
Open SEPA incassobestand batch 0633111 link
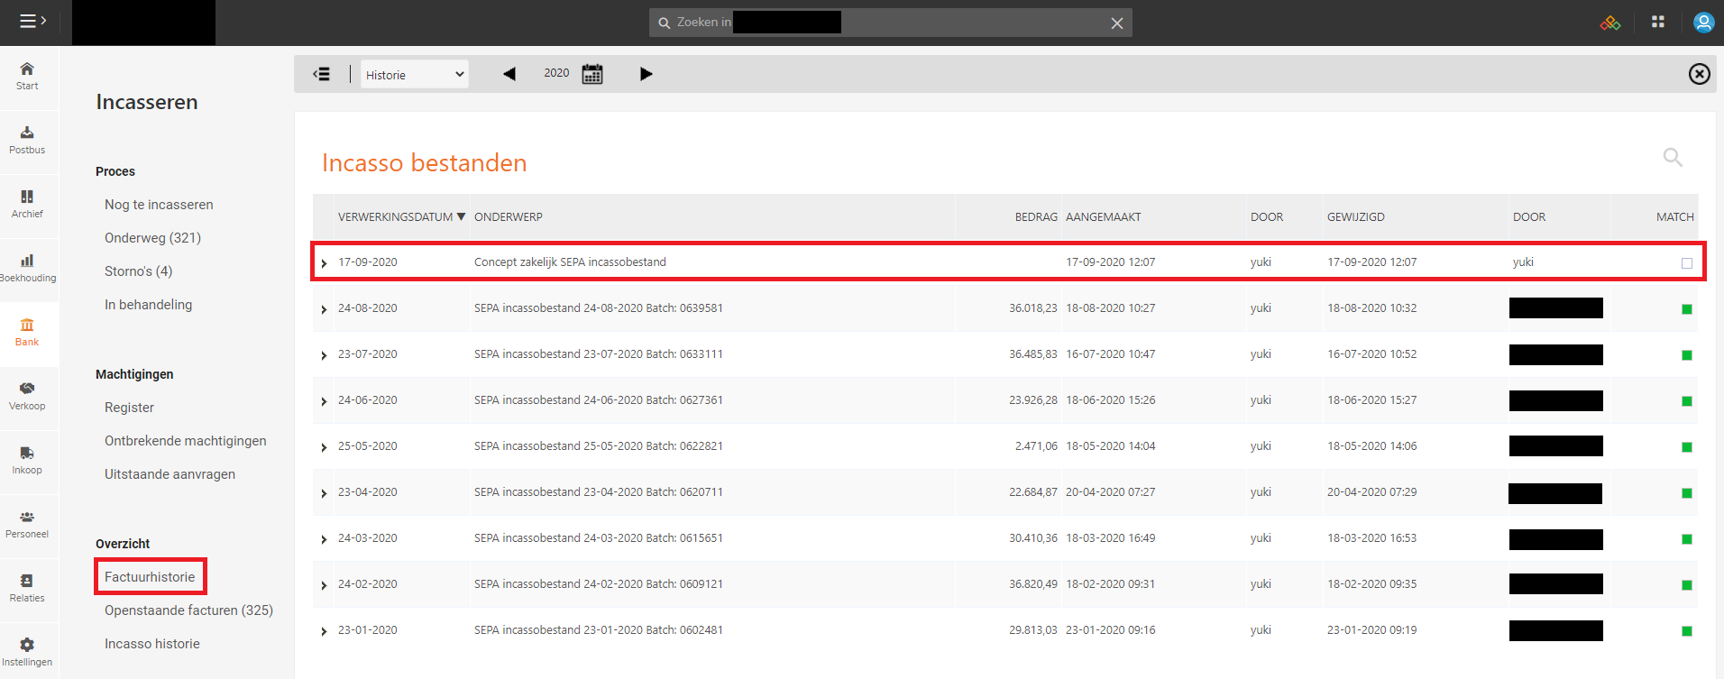598,354
